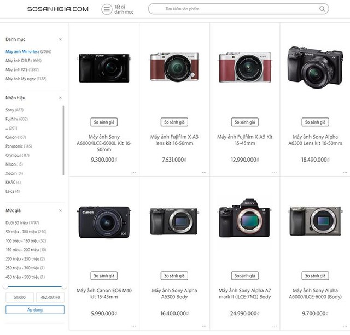Image resolution: width=350 pixels, height=335 pixels.
Task: Open more options on Sony A6000 Kit card
Action: pyautogui.click(x=133, y=172)
